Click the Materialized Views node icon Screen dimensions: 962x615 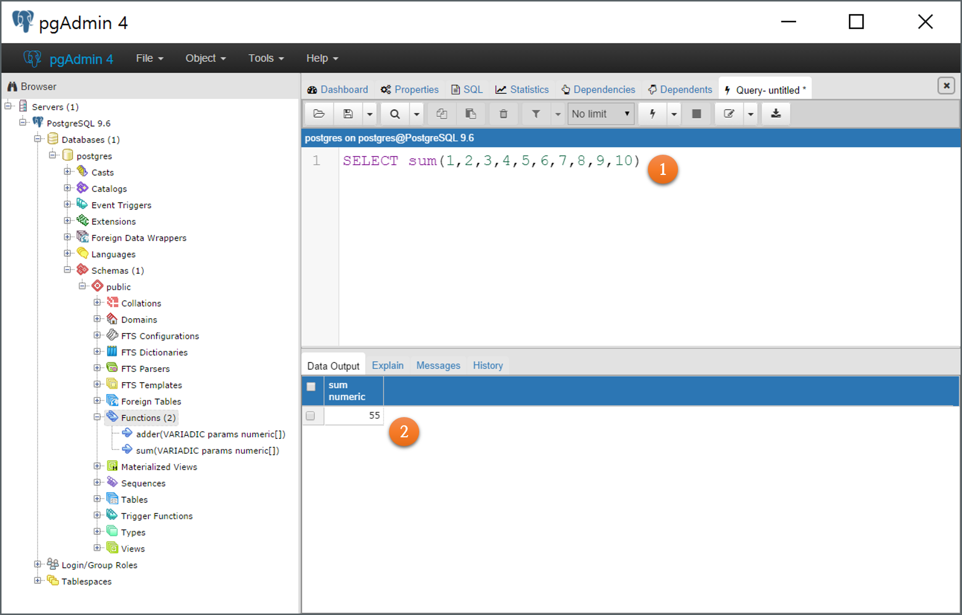[x=113, y=466]
